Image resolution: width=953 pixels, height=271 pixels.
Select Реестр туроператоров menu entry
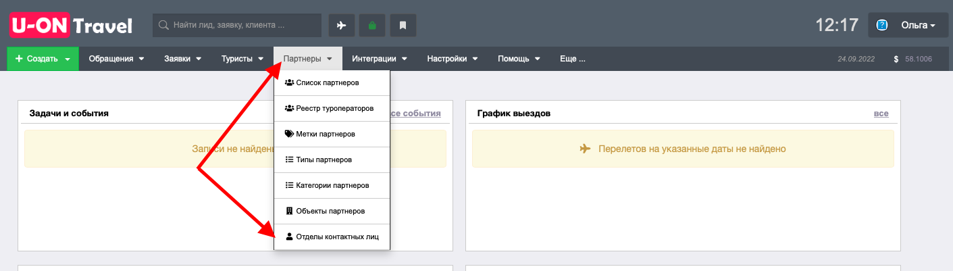332,108
